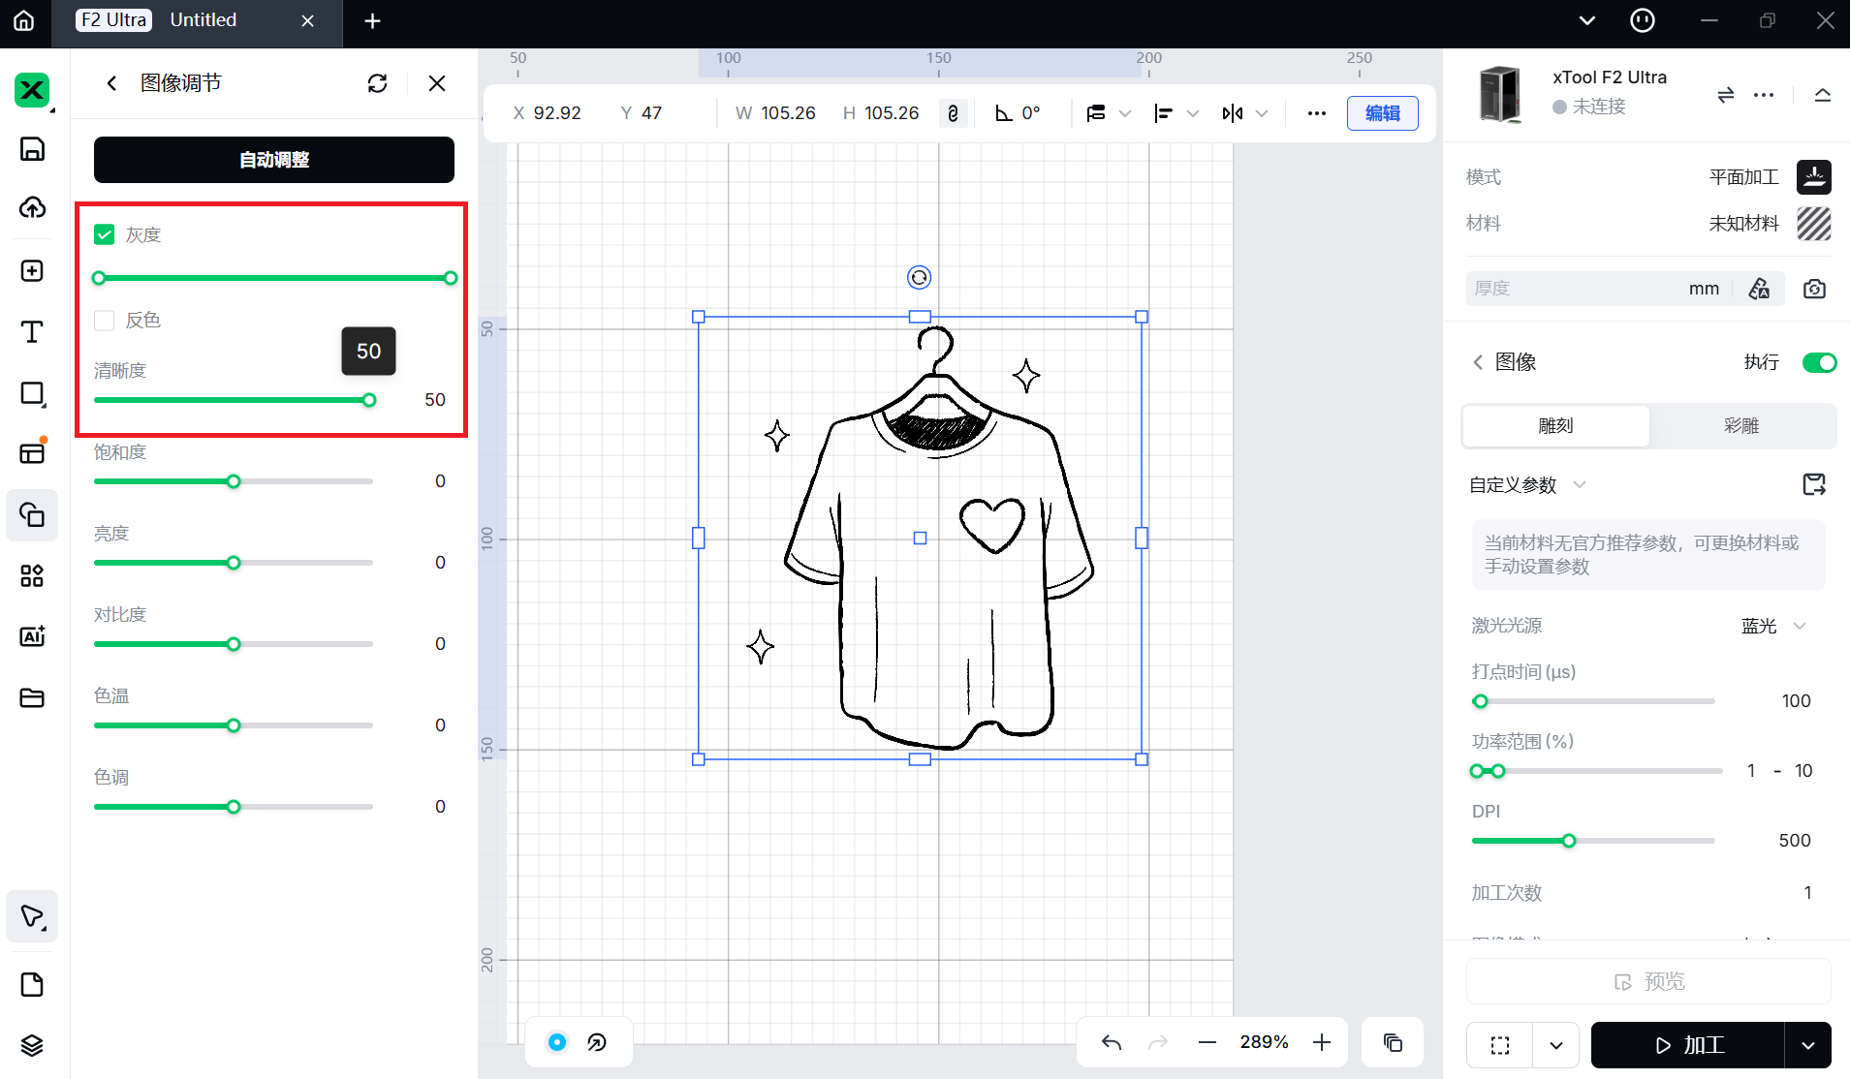Click the 自动调整 button
Screen dimensions: 1850x1079
274,160
